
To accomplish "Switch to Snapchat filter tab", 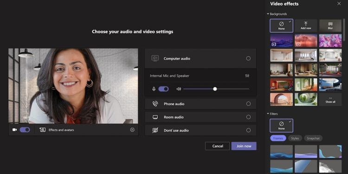I will coord(313,138).
